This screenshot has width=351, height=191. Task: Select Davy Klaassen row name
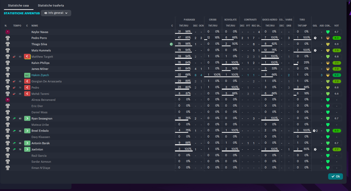(41, 137)
